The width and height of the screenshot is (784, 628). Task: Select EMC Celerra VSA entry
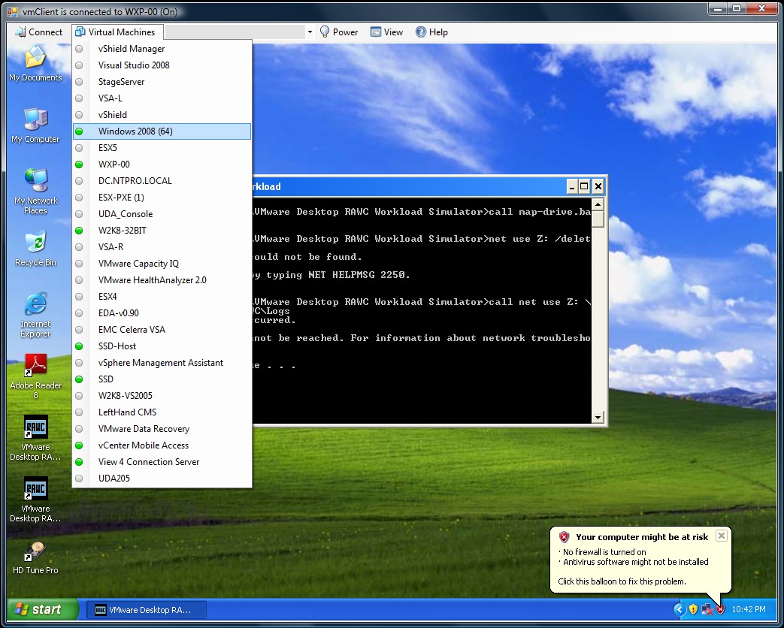point(162,329)
